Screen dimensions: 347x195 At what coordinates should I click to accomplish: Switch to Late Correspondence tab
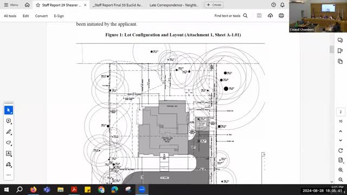click(x=174, y=5)
